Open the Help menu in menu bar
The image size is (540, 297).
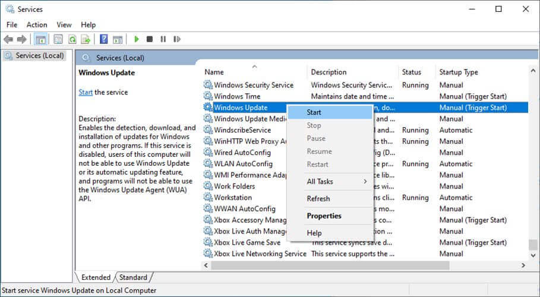88,25
